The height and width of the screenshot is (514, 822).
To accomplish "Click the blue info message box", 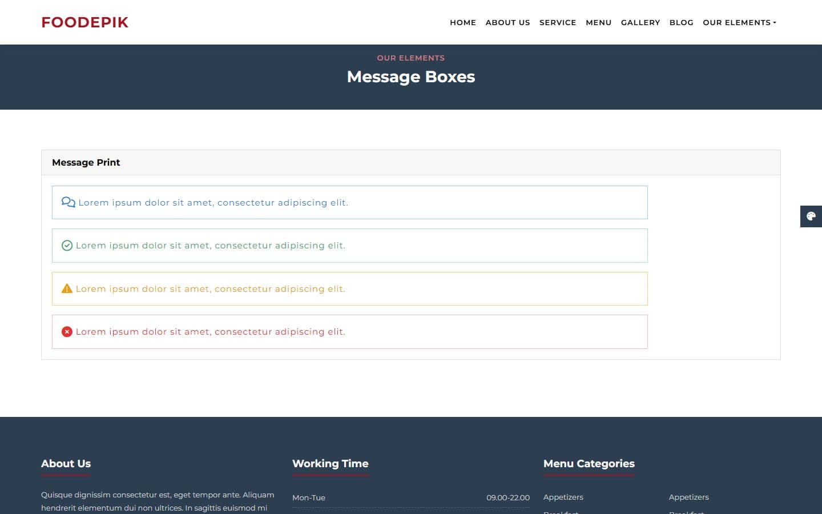I will [x=350, y=202].
